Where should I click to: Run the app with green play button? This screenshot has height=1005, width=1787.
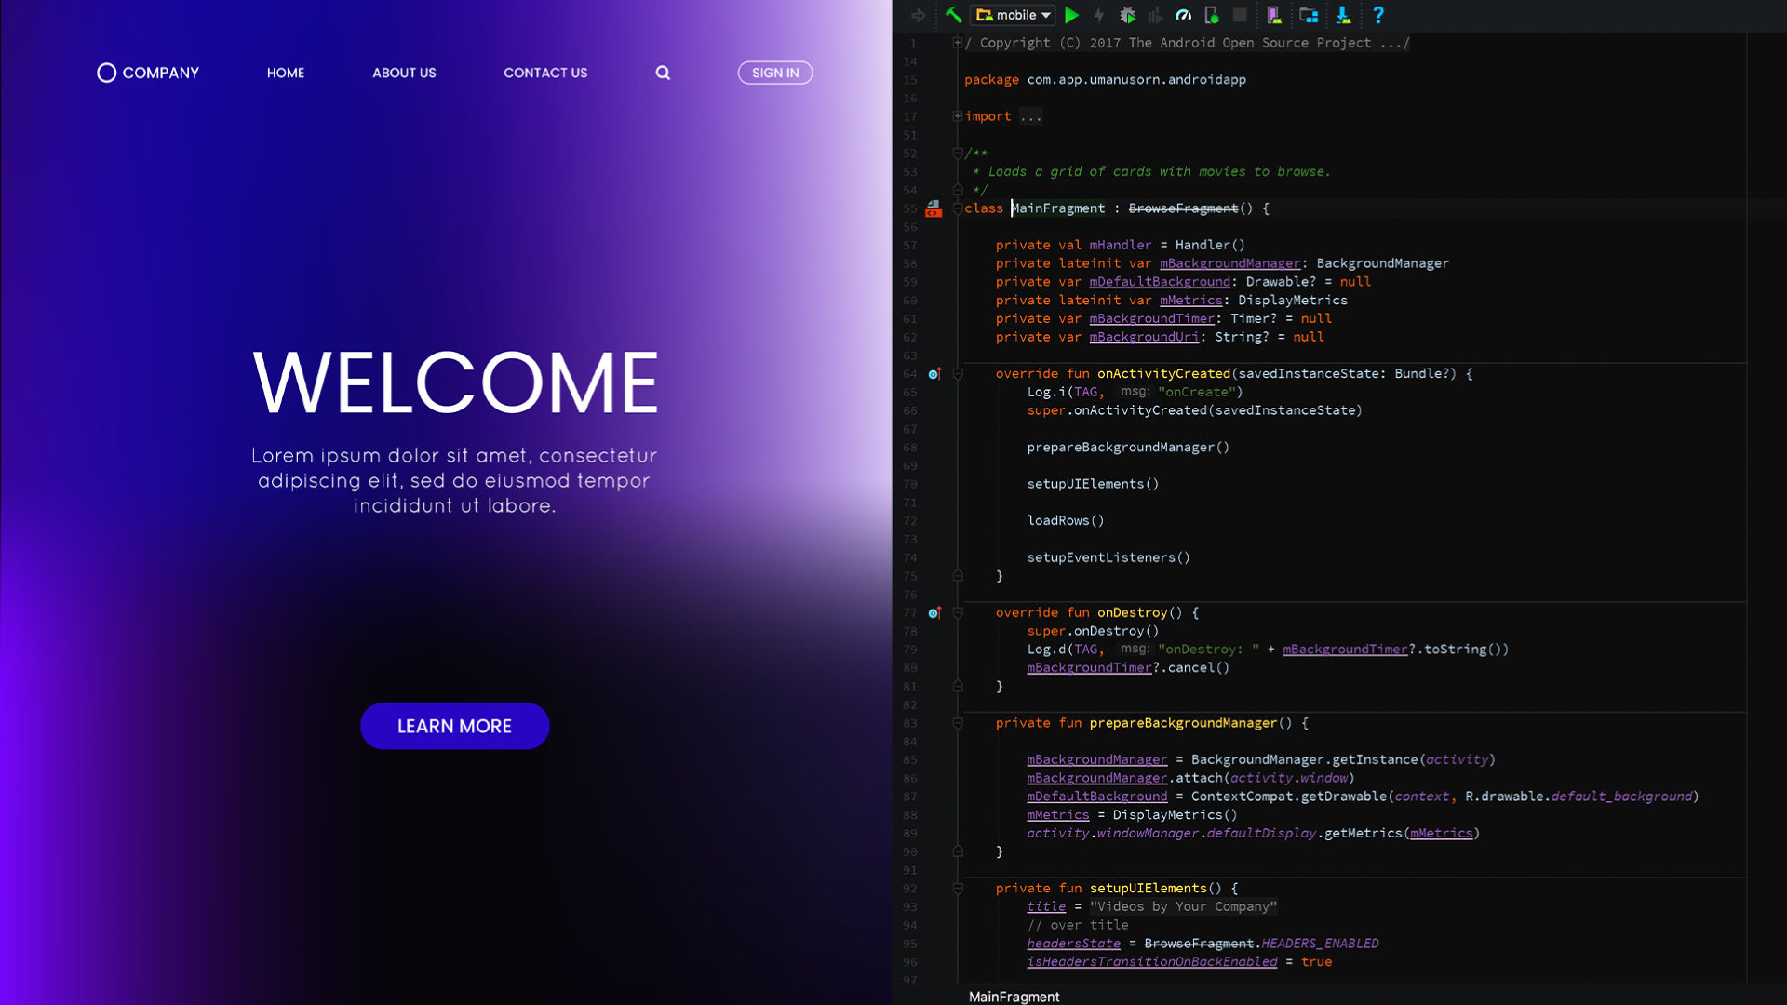[1072, 15]
